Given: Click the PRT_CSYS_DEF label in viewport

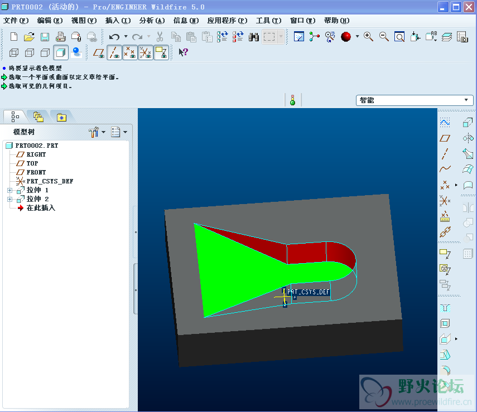Looking at the screenshot, I should tap(308, 292).
